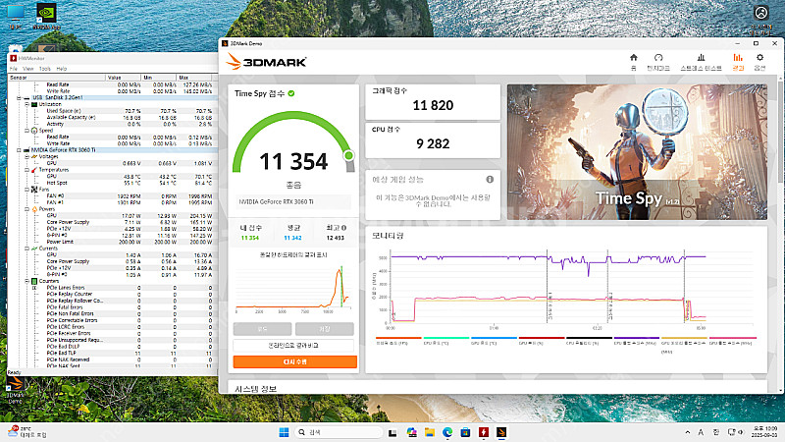Open the Benchmarks tab in 3DMark
785x442 pixels.
(657, 62)
